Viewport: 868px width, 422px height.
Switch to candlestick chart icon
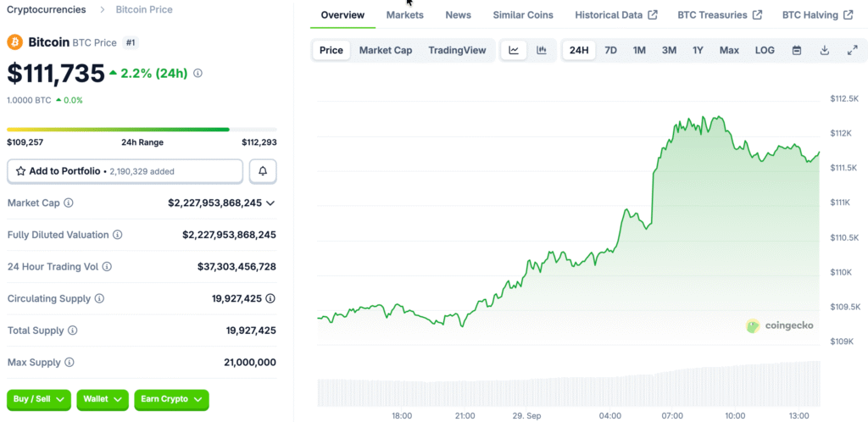coord(542,50)
